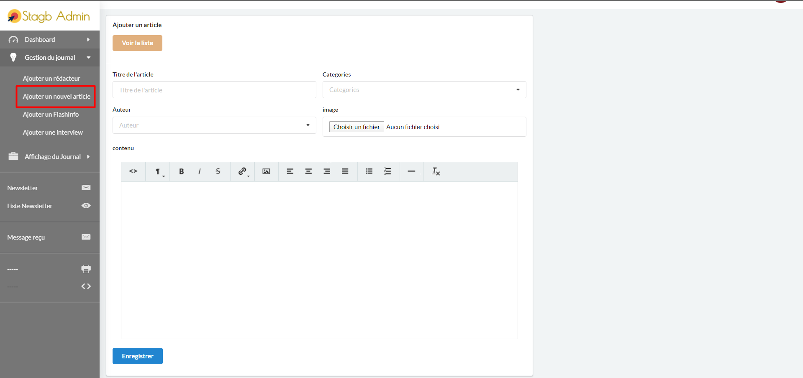Open Ajouter un rédacteur in the sidebar
803x378 pixels.
pos(51,79)
